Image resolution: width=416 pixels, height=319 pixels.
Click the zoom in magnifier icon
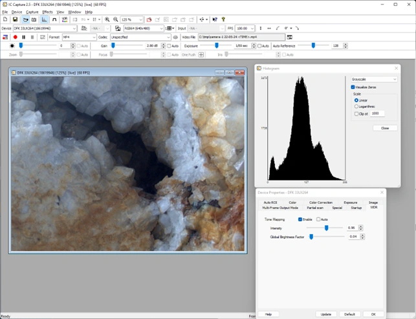107,20
